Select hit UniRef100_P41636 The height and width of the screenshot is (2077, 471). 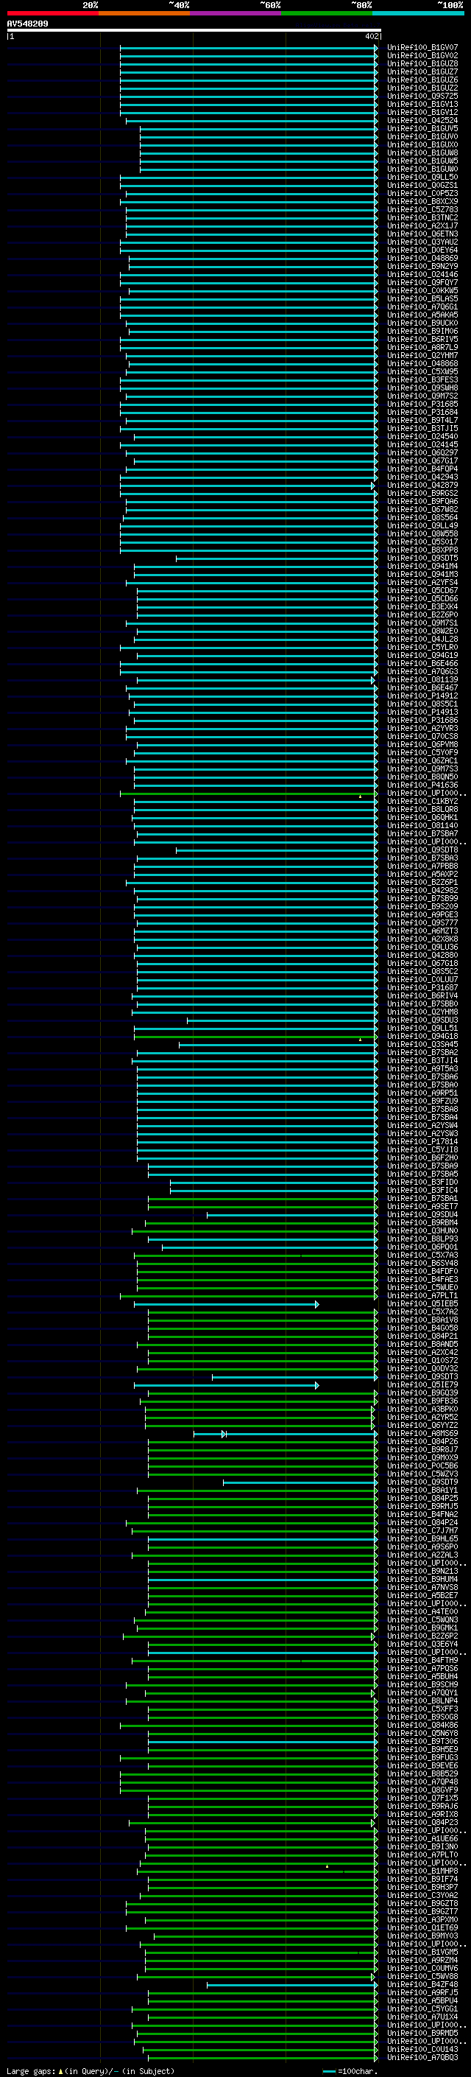(x=422, y=785)
